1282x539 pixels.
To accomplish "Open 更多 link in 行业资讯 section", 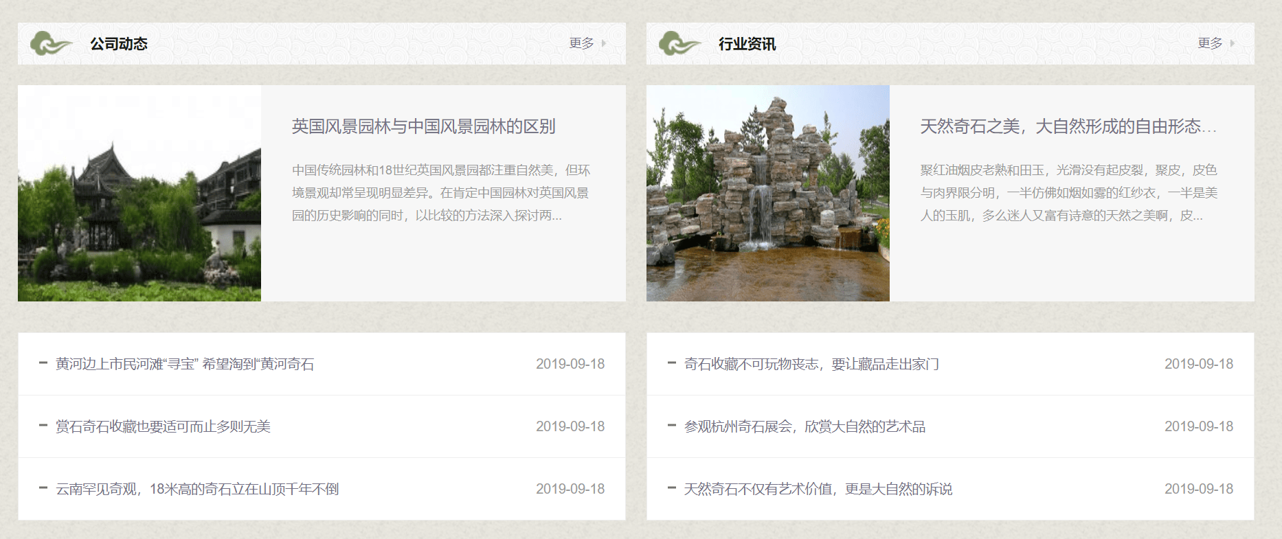I will [1210, 43].
